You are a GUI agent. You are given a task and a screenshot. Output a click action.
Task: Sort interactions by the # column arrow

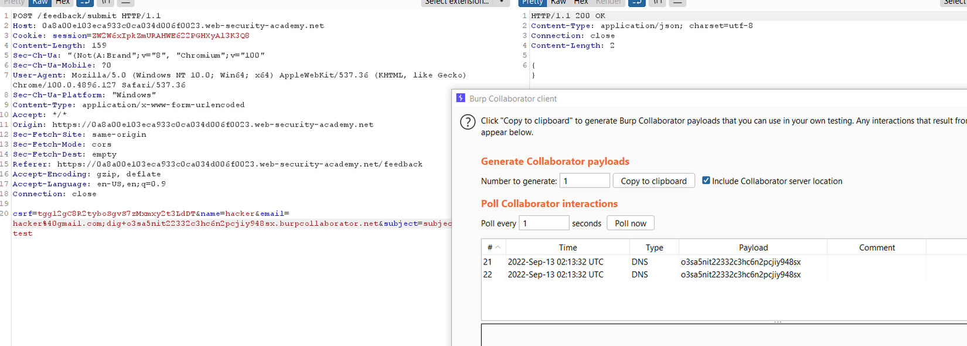(x=498, y=247)
